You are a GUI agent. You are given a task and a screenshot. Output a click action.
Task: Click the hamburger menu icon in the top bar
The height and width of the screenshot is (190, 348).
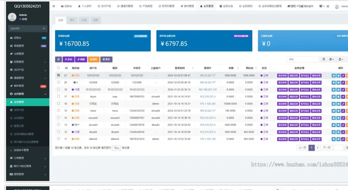pyautogui.click(x=54, y=6)
